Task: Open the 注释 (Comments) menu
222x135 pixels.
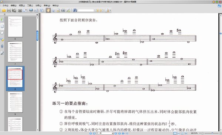Action: click(x=38, y=6)
